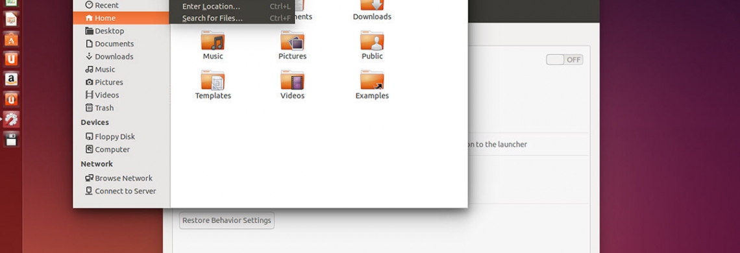
Task: Launch Amazon from the Ubuntu launcher
Action: click(11, 79)
